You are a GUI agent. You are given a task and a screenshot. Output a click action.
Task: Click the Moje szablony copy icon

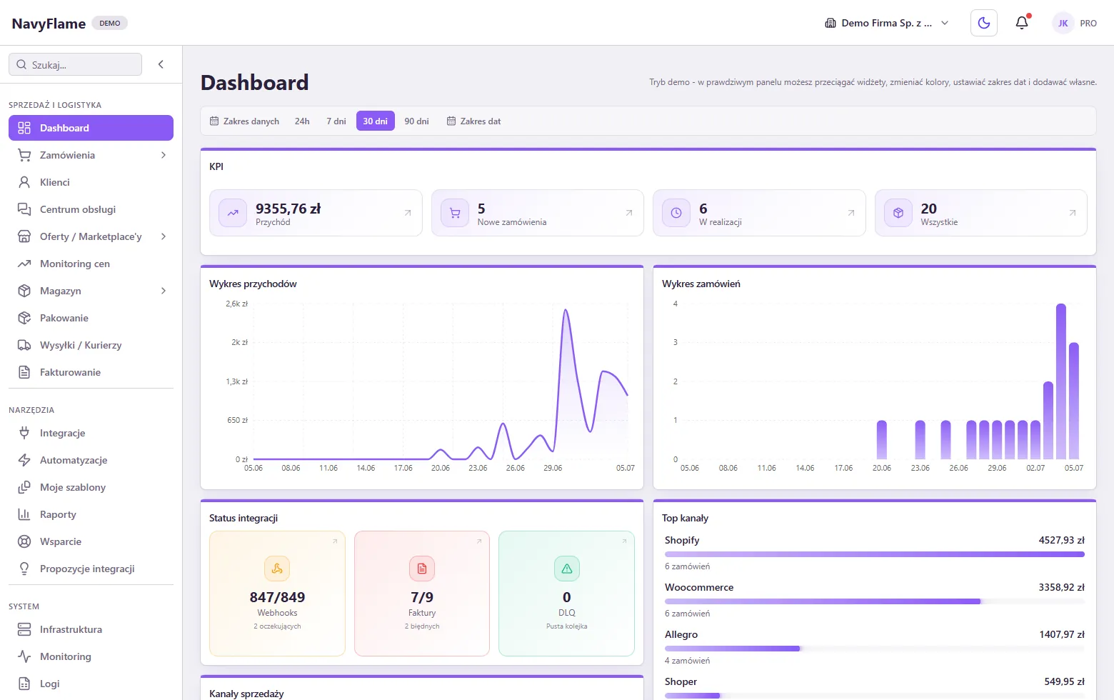pos(24,487)
